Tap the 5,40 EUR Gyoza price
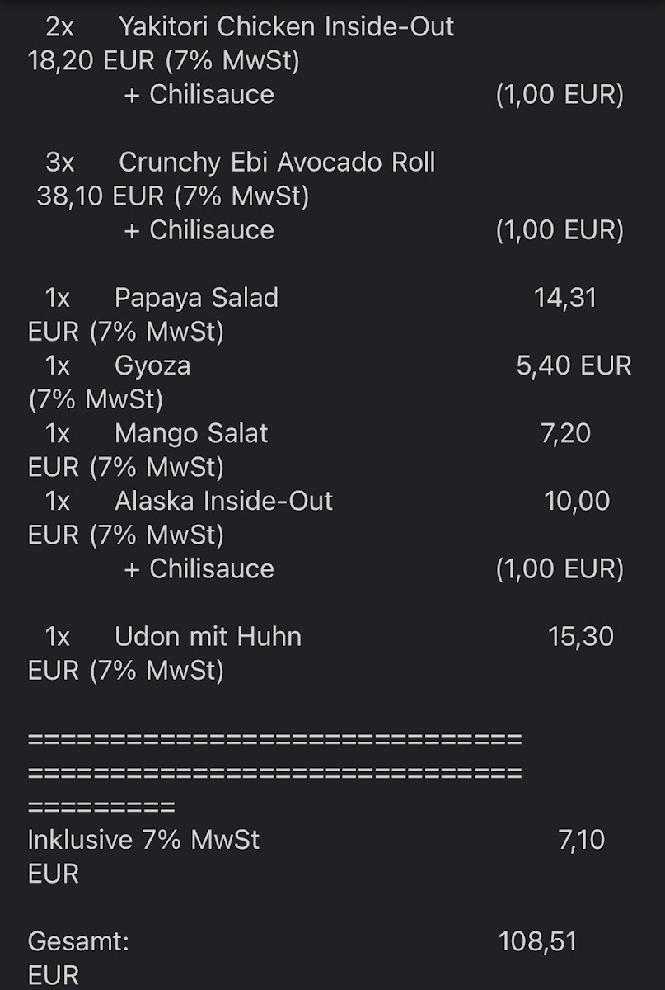 [x=574, y=365]
